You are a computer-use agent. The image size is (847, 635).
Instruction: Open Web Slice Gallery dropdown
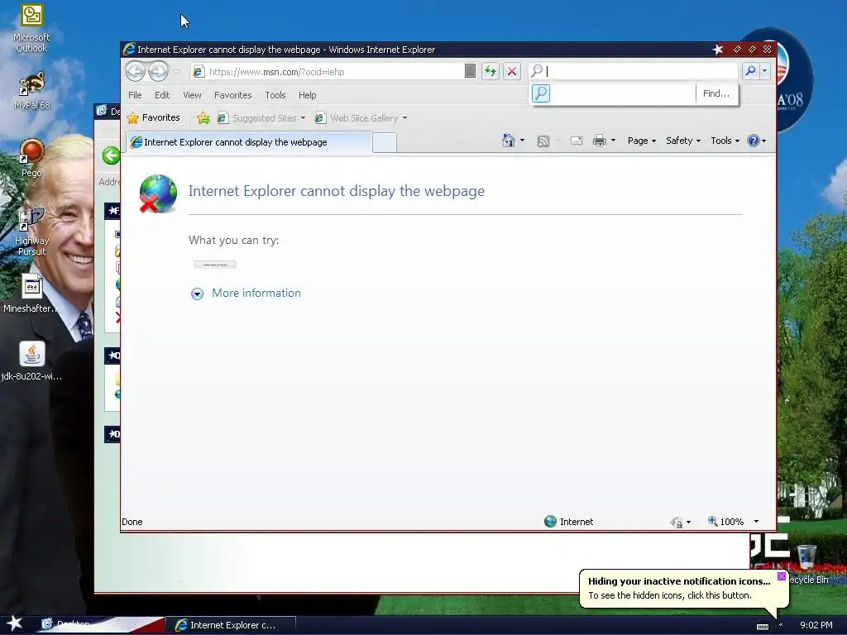(361, 117)
